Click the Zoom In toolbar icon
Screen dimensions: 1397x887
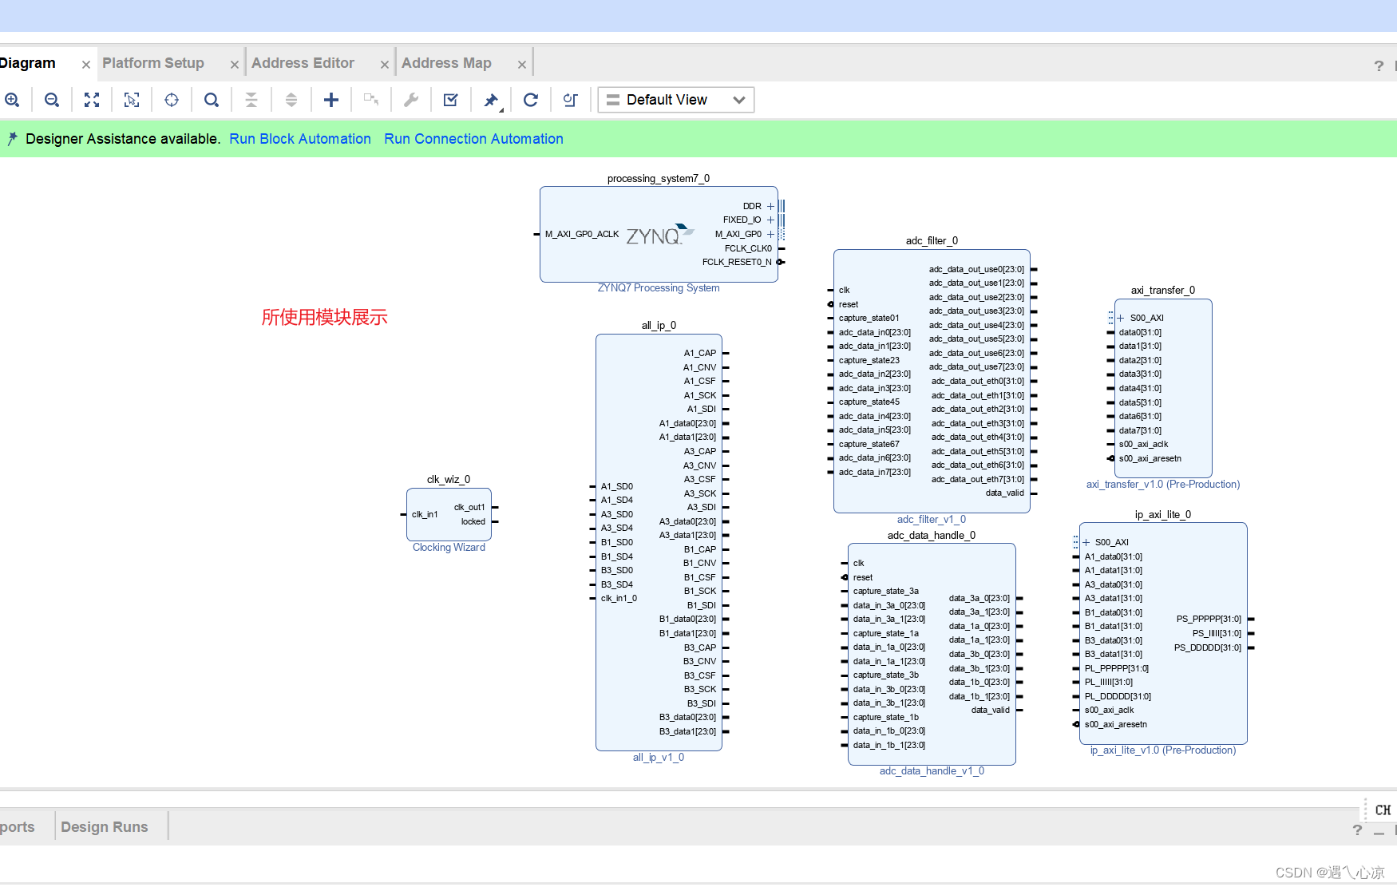point(12,100)
